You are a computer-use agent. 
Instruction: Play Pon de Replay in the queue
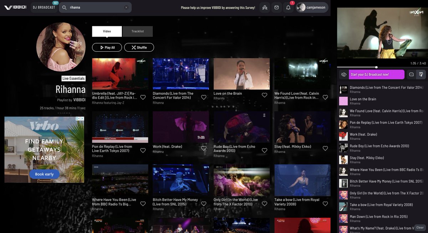382,125
